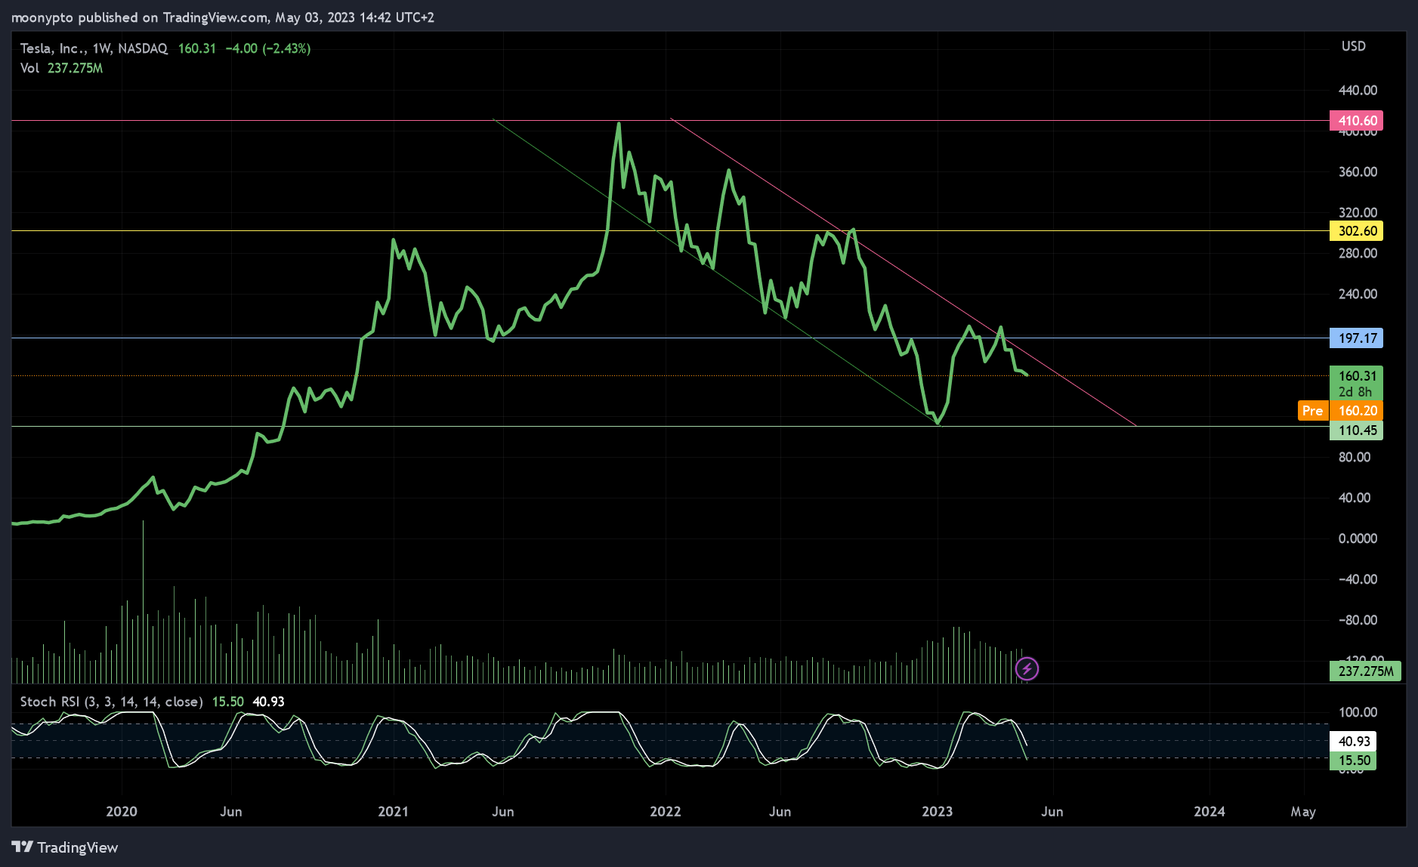Click the 302.60 yellow price label
This screenshot has width=1418, height=867.
(x=1356, y=231)
